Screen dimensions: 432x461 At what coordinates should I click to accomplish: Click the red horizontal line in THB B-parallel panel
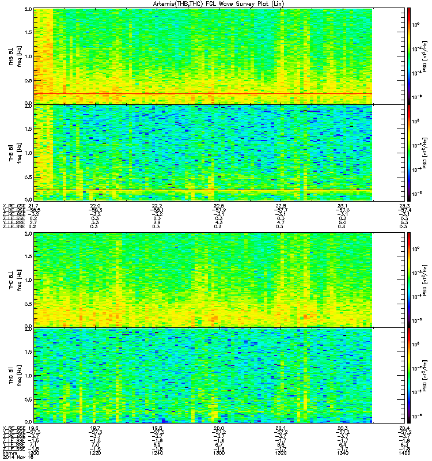click(203, 190)
